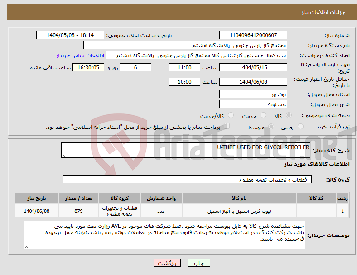357x275 pixels.
Task: Click the شماره نیاز number field
Action: pos(253,35)
